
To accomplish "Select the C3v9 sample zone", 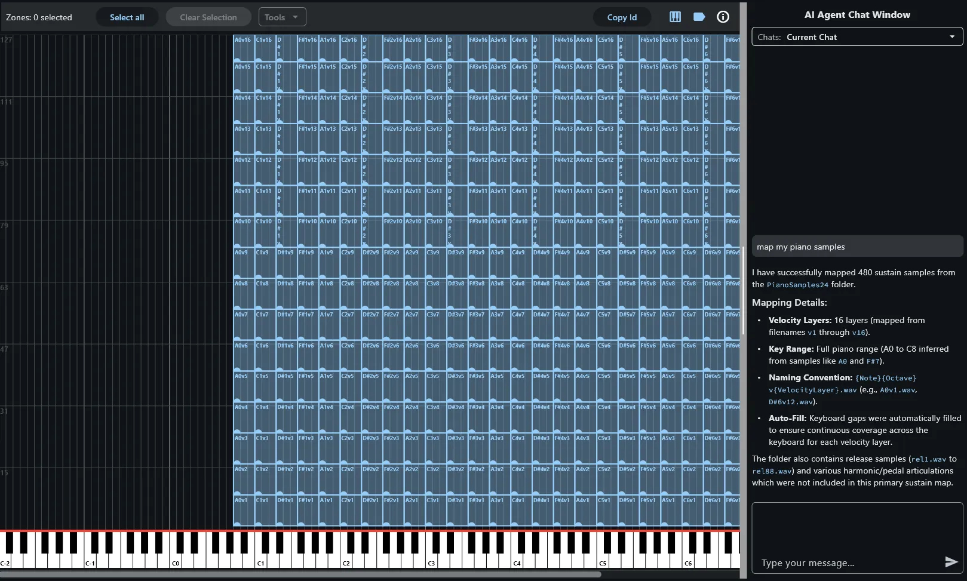I will point(435,263).
